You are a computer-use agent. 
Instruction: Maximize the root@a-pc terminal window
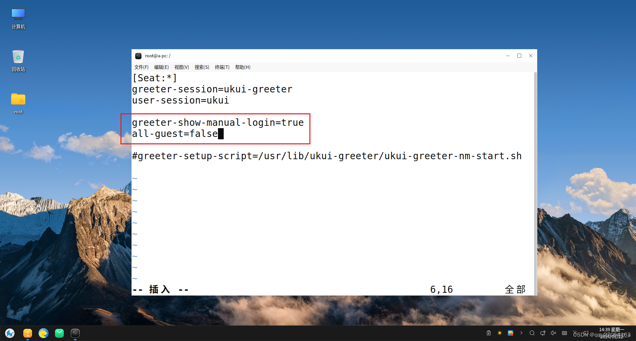pyautogui.click(x=519, y=56)
